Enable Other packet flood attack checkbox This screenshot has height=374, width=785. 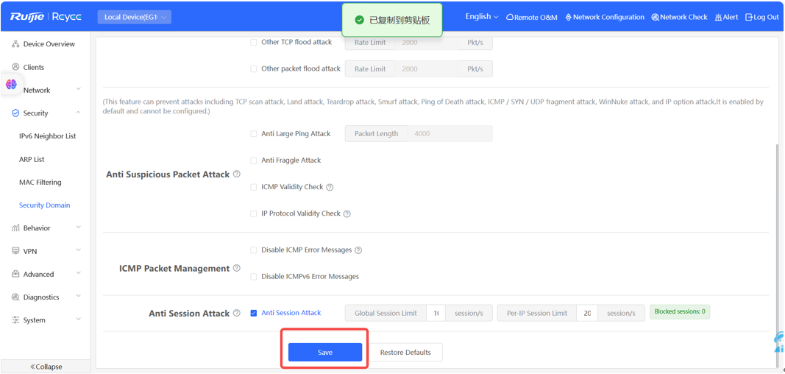coord(253,69)
